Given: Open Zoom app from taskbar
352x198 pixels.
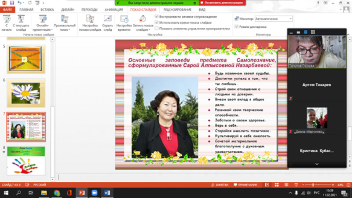Looking at the screenshot, I should pyautogui.click(x=94, y=193).
